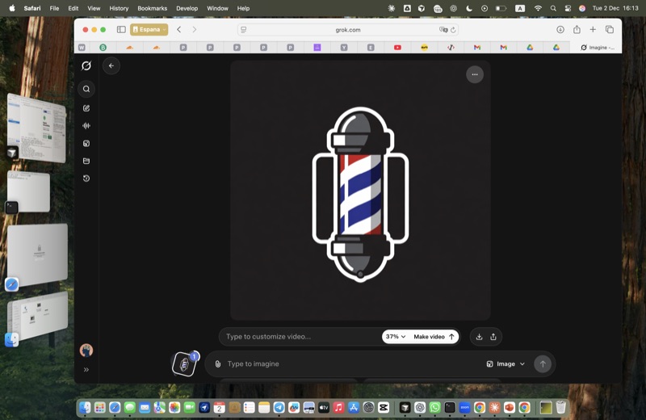646x420 pixels.
Task: Open the three-dot options menu on the image
Action: [475, 74]
